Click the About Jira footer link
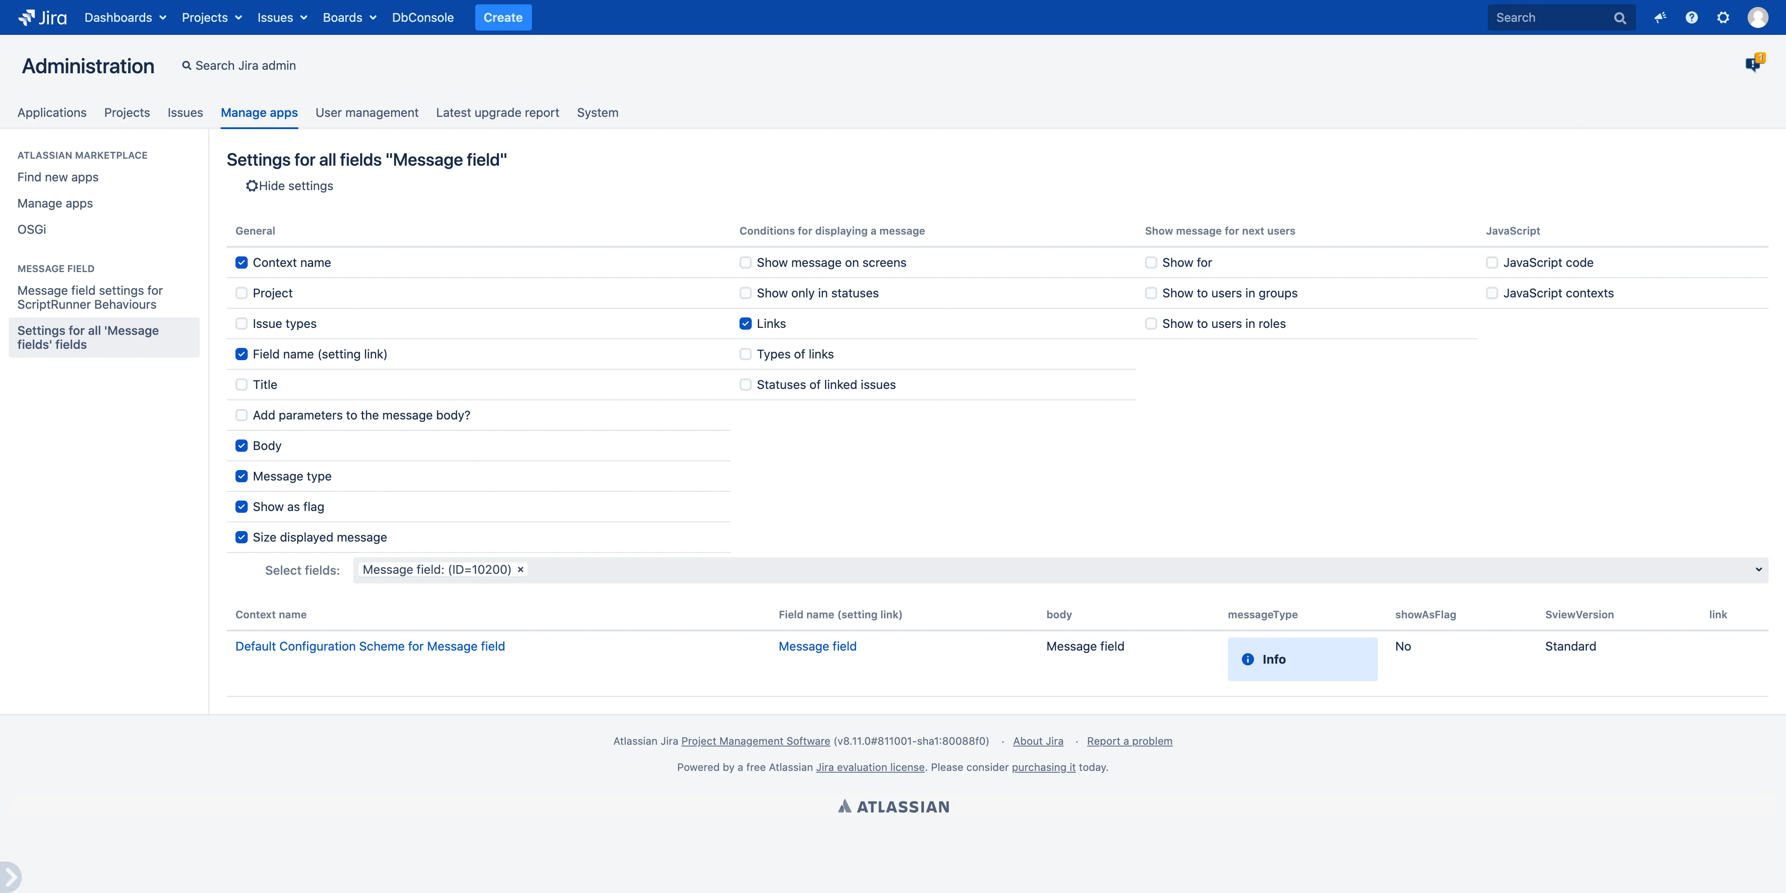1786x893 pixels. pos(1038,741)
